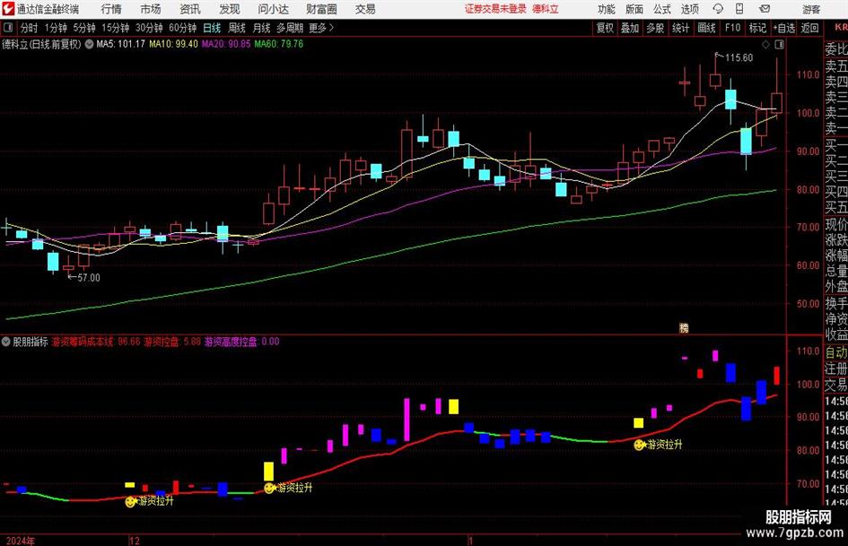This screenshot has height=546, width=848.
Task: Toggle the right sidebar panel icon
Action: [x=779, y=45]
